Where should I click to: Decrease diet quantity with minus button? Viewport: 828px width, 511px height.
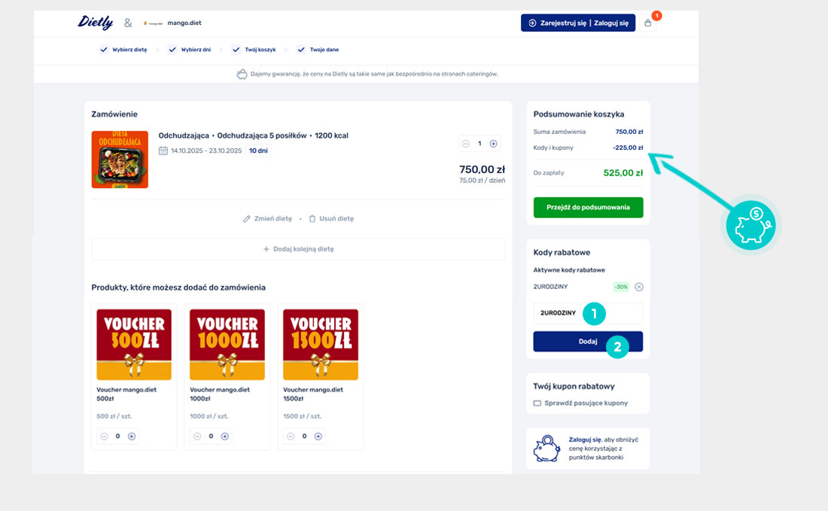(466, 144)
